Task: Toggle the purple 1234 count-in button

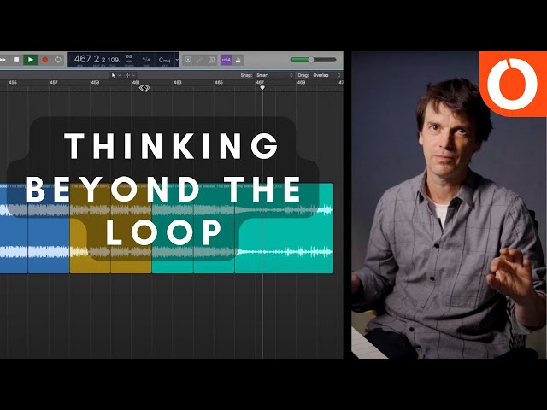Action: tap(226, 60)
